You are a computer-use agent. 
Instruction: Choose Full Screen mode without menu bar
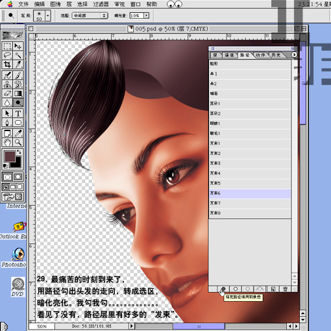[20, 187]
